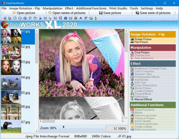The width and height of the screenshot is (179, 139).
Task: Open the Effect menu in the menu bar
Action: pyautogui.click(x=69, y=8)
